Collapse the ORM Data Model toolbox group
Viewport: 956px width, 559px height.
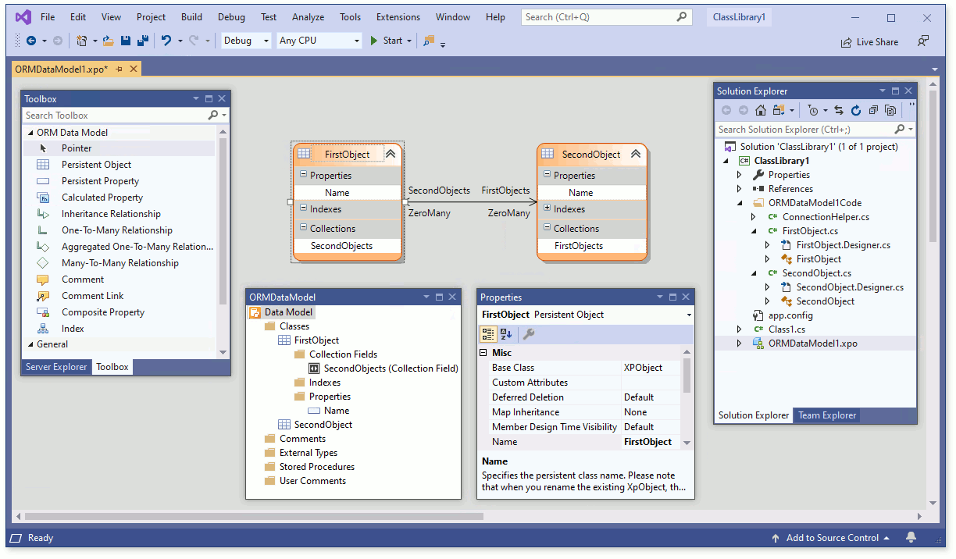click(x=29, y=133)
